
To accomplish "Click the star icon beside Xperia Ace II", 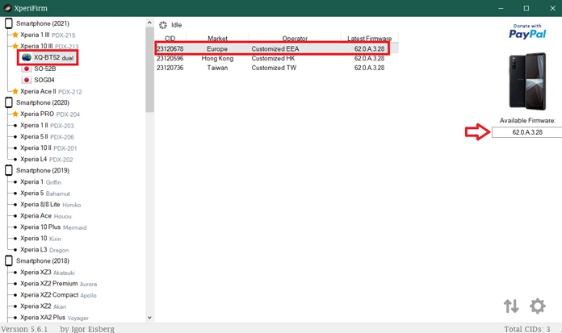I will pos(15,92).
